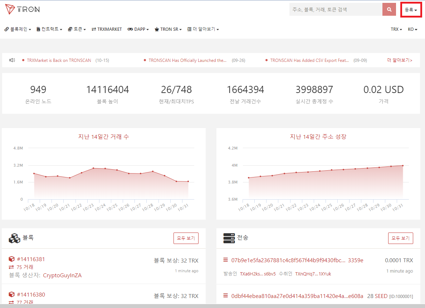
Task: Click the lines icon beside hash 07b9e1e5fa...
Action: point(225,260)
